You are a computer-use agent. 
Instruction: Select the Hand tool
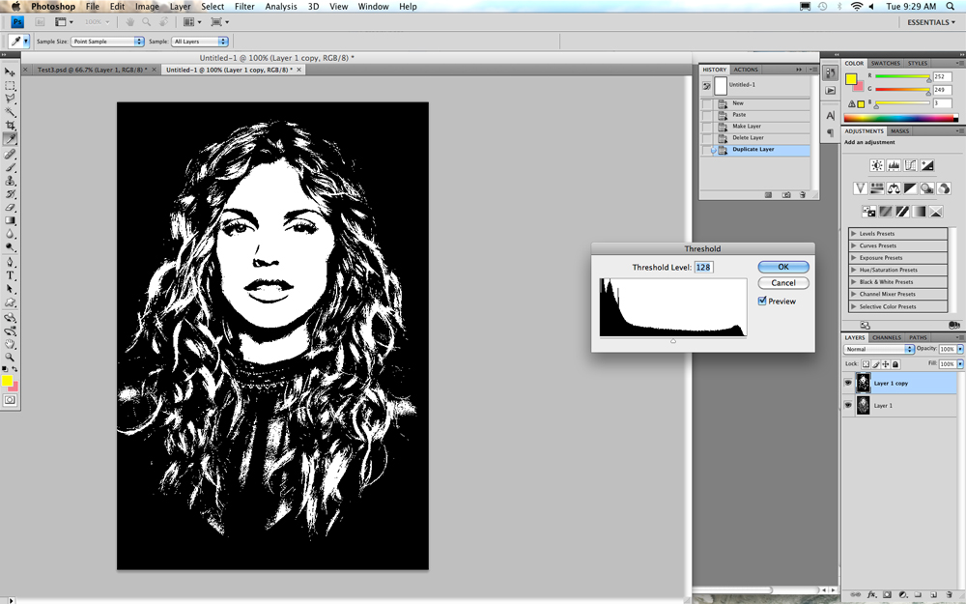(10, 344)
